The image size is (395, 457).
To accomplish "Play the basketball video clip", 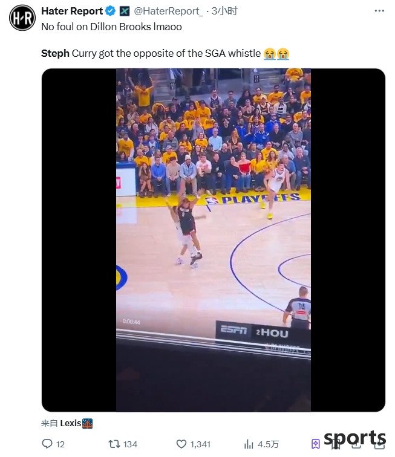I will 214,240.
